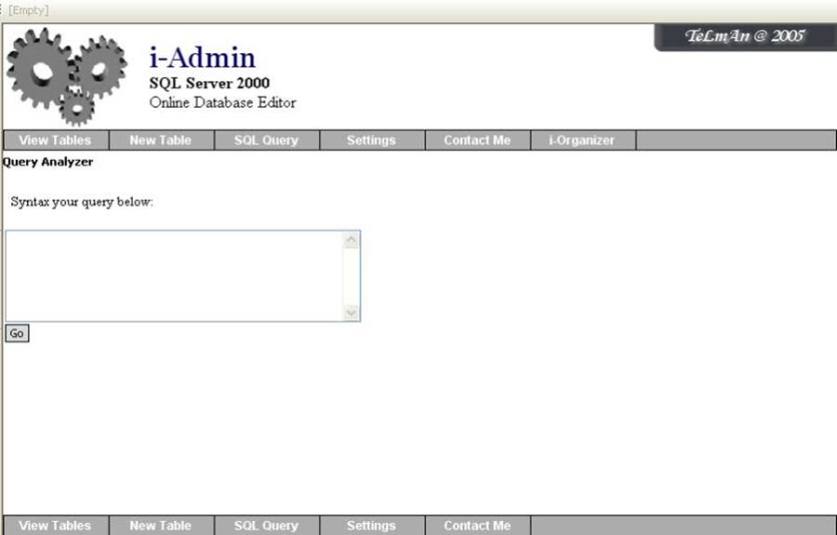Click the textarea scroll up arrow

pos(352,240)
